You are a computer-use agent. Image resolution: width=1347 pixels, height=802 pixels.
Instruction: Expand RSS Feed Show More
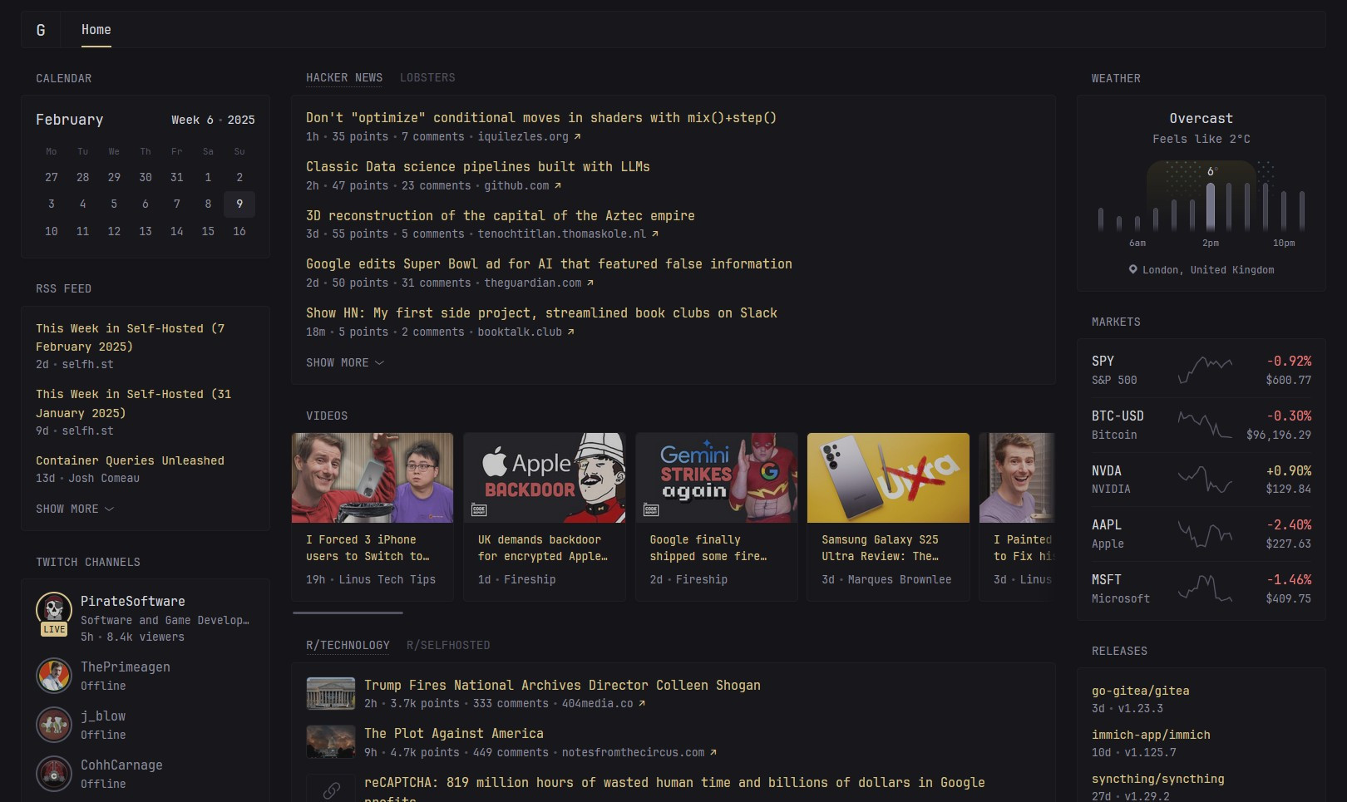point(75,509)
